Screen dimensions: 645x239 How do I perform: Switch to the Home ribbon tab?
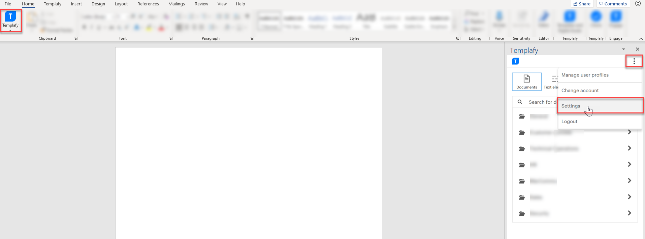[x=28, y=4]
